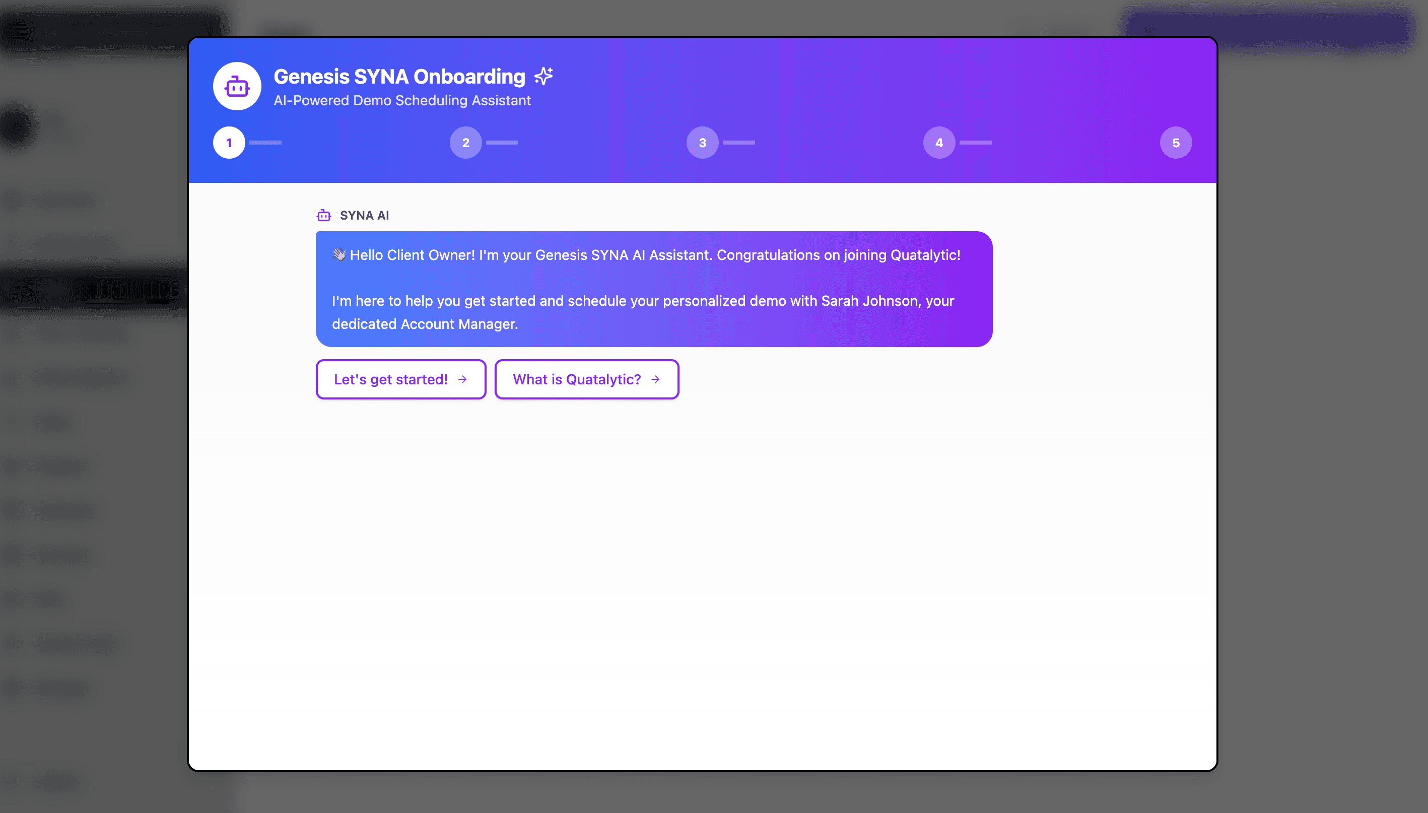Click the arrow inside What is Quatalytic button
1428x813 pixels.
coord(655,380)
